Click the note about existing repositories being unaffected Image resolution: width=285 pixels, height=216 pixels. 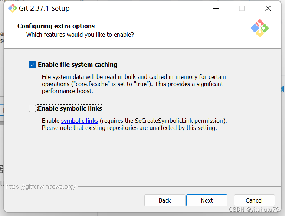pos(129,128)
